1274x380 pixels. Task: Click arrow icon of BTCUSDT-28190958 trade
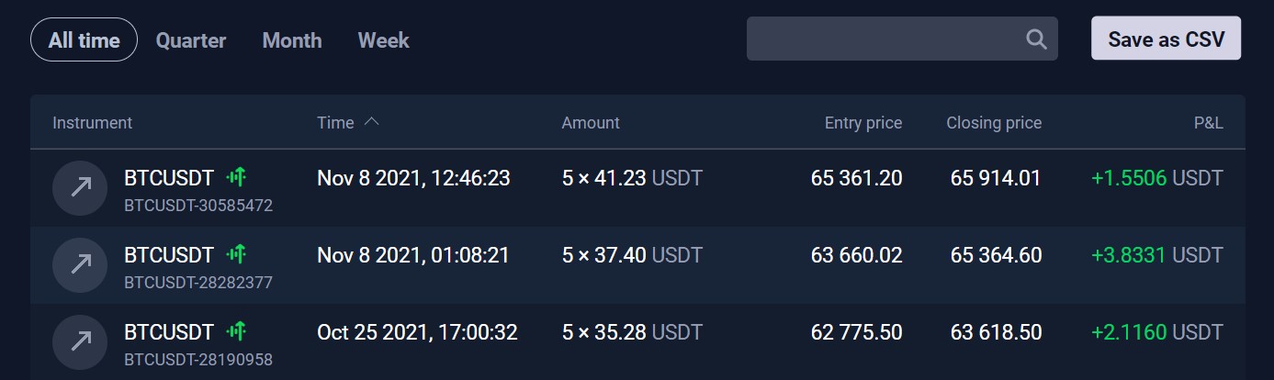pos(81,341)
